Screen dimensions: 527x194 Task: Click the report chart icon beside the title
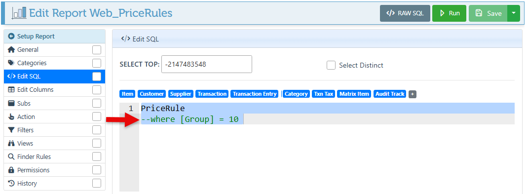pos(19,13)
